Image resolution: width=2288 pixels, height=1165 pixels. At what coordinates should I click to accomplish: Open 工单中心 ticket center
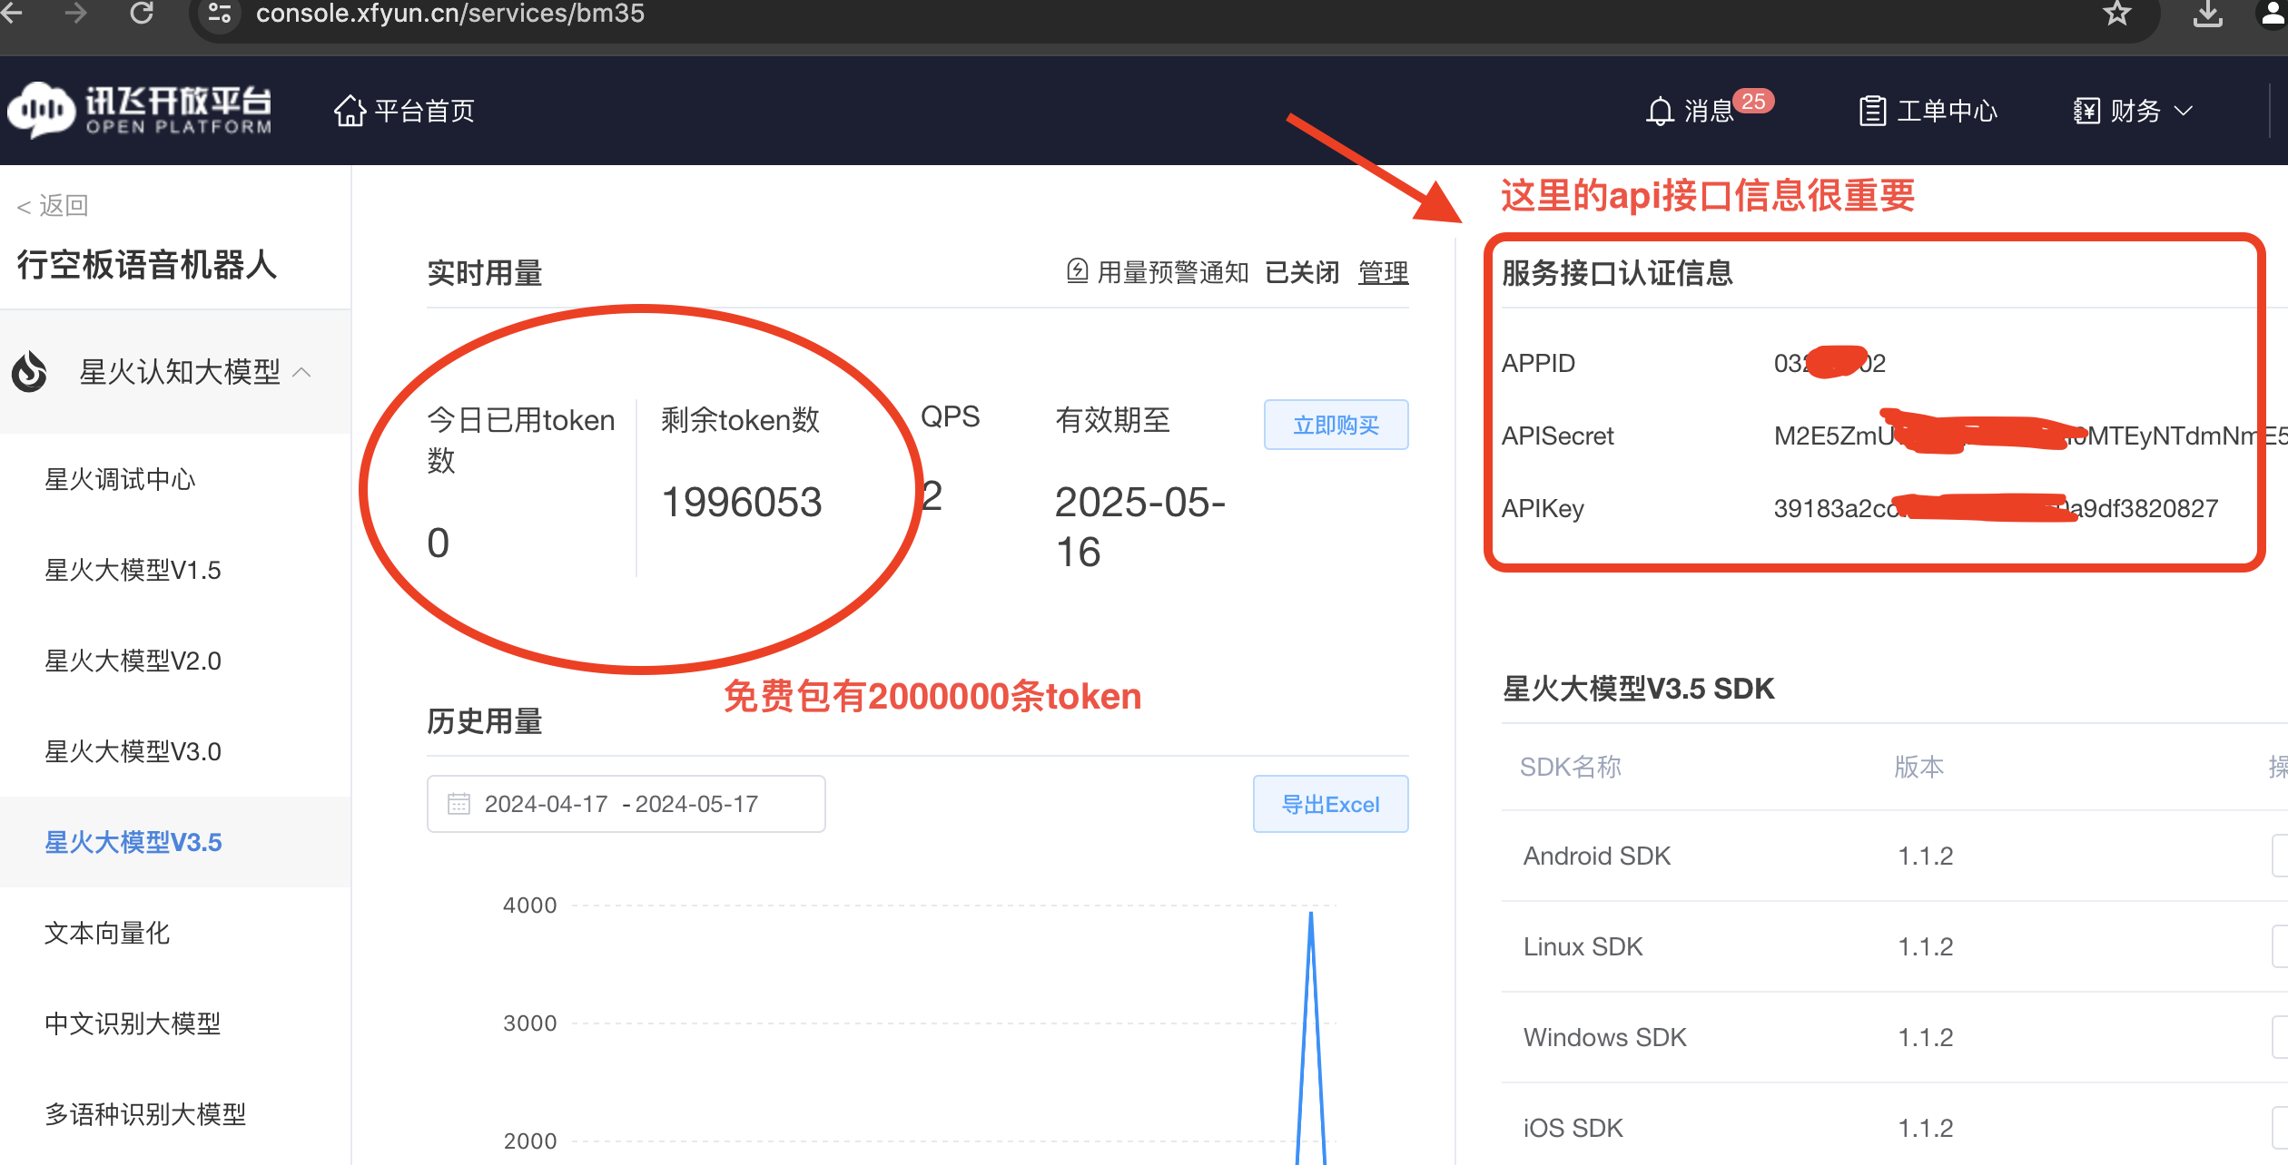tap(1928, 111)
